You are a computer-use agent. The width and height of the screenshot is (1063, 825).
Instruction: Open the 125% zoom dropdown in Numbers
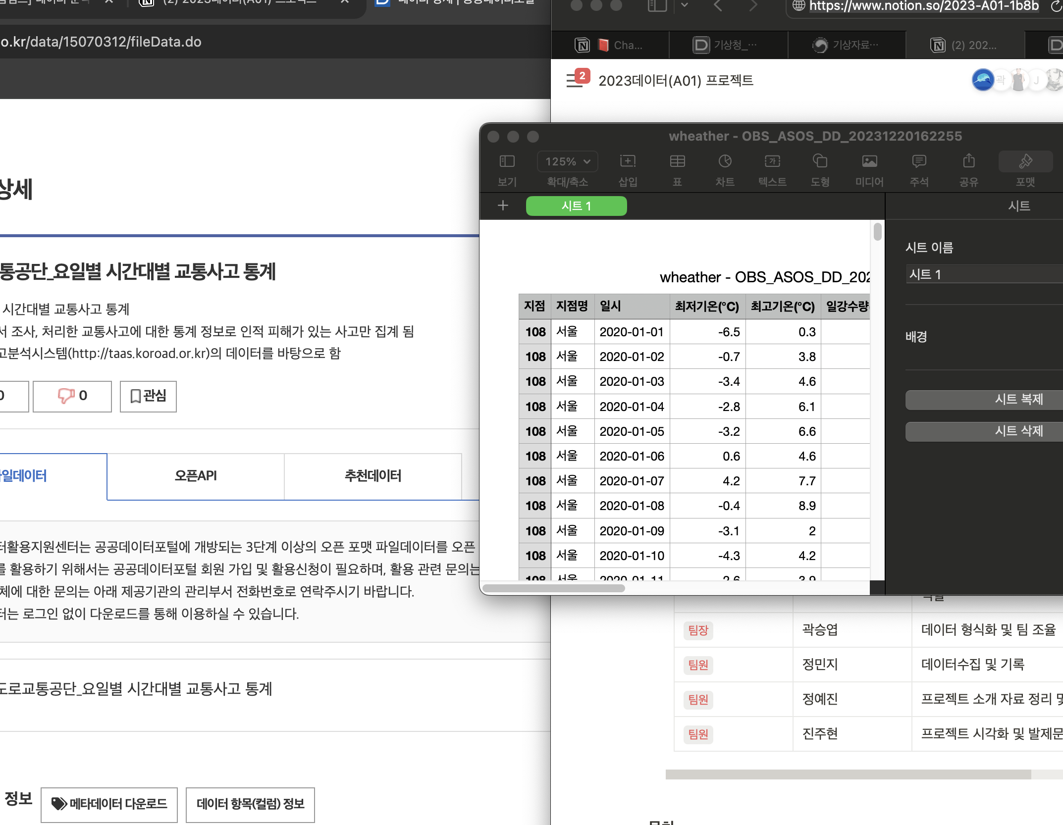(x=568, y=161)
